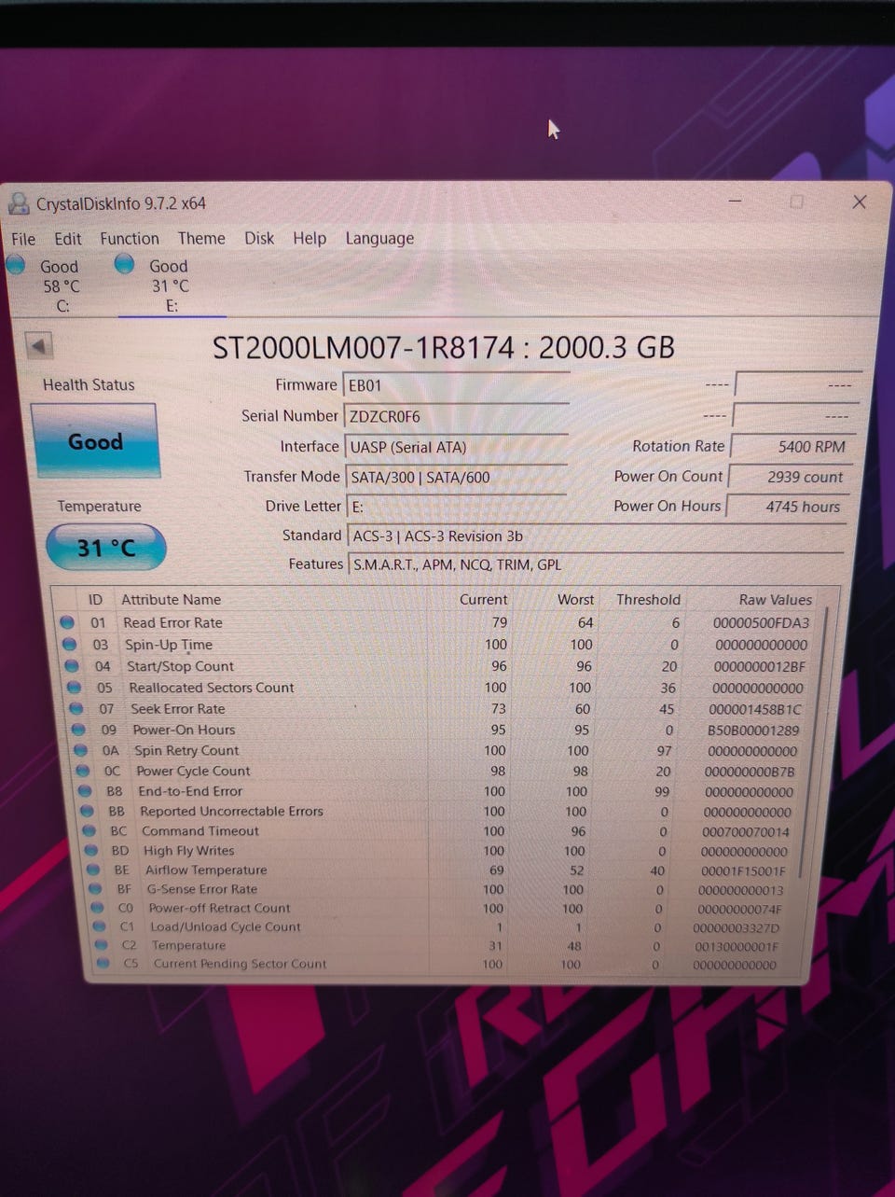Image resolution: width=895 pixels, height=1197 pixels.
Task: Select the Reallocated Sectors Count attribute name
Action: (x=212, y=688)
